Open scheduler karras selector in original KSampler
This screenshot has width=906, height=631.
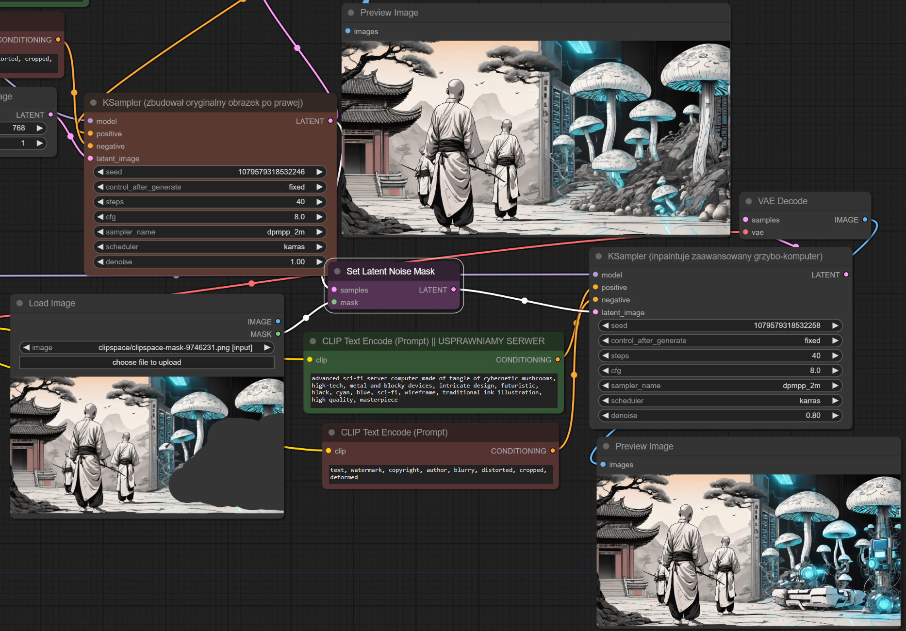[210, 247]
